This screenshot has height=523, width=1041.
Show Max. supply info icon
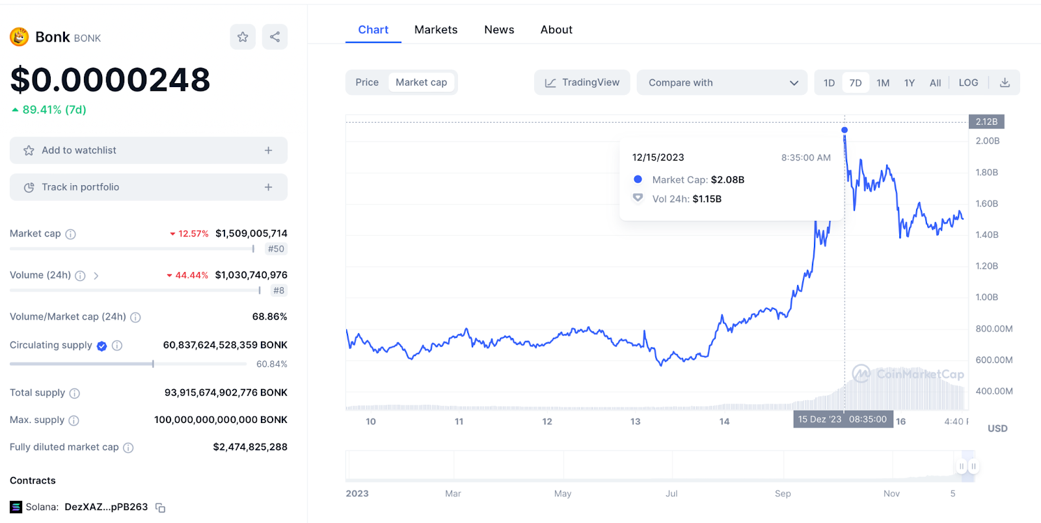74,420
